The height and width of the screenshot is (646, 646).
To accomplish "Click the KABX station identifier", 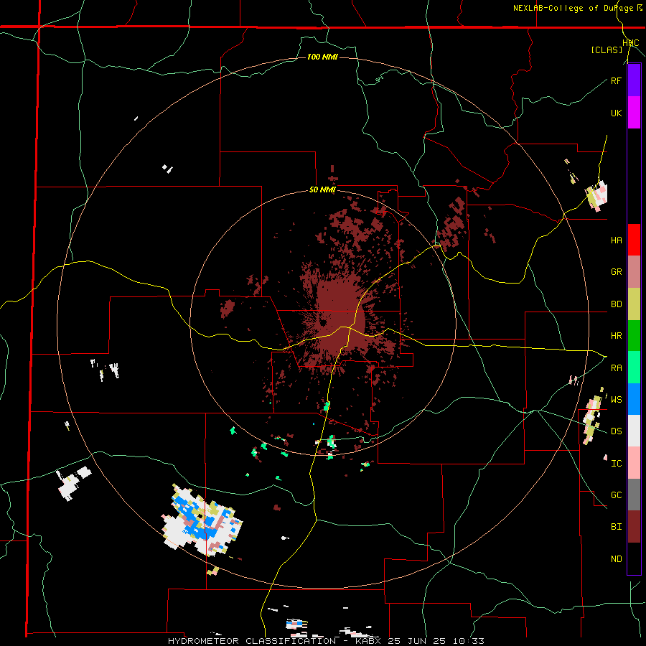I will 368,641.
